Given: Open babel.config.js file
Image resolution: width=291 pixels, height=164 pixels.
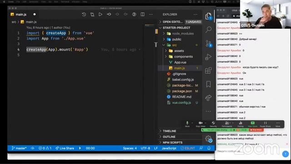Looking at the screenshot, I should (180, 80).
